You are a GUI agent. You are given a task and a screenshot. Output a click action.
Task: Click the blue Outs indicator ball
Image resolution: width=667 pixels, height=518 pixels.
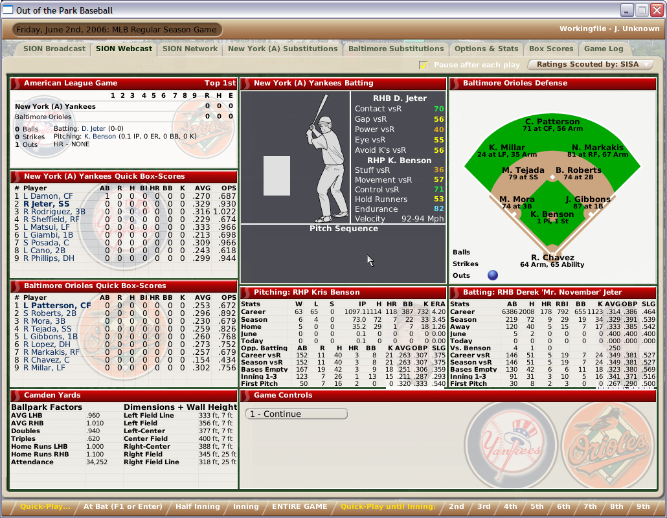493,275
